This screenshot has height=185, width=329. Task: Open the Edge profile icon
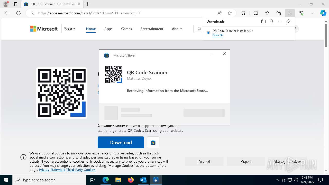coord(6,4)
